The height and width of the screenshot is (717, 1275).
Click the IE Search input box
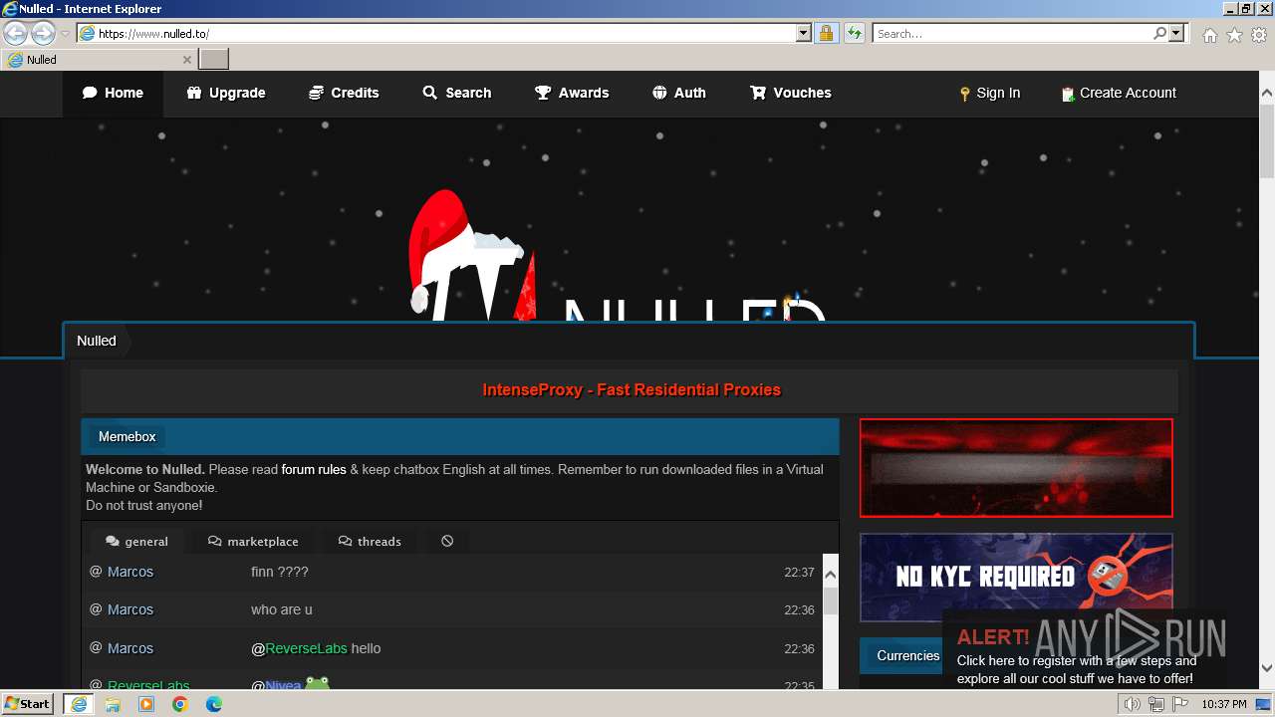coord(1013,33)
